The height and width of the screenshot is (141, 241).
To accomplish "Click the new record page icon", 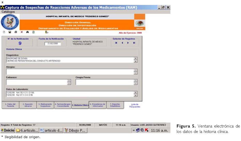I will [x=4, y=32].
